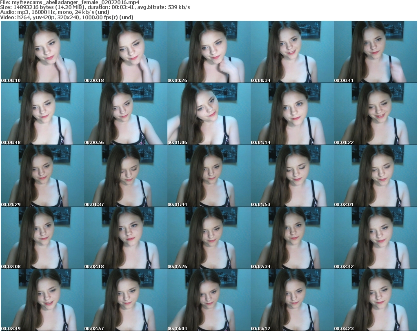This screenshot has height=331, width=418.
Task: Pick the frame marked 00:01:29
Action: tap(42, 176)
